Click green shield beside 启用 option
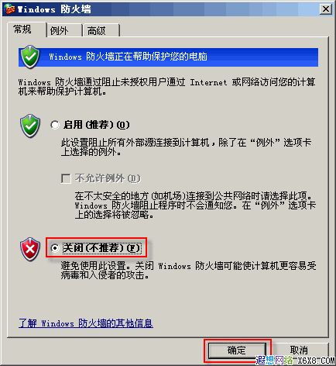Screen dimensions: 336x366 point(30,126)
